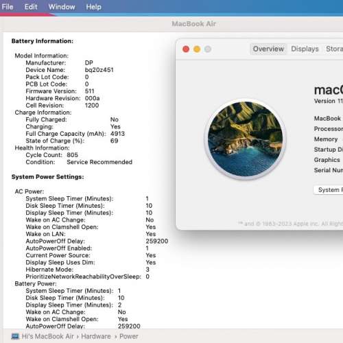Select Power in the path bar
This screenshot has height=343, width=343.
click(x=129, y=336)
